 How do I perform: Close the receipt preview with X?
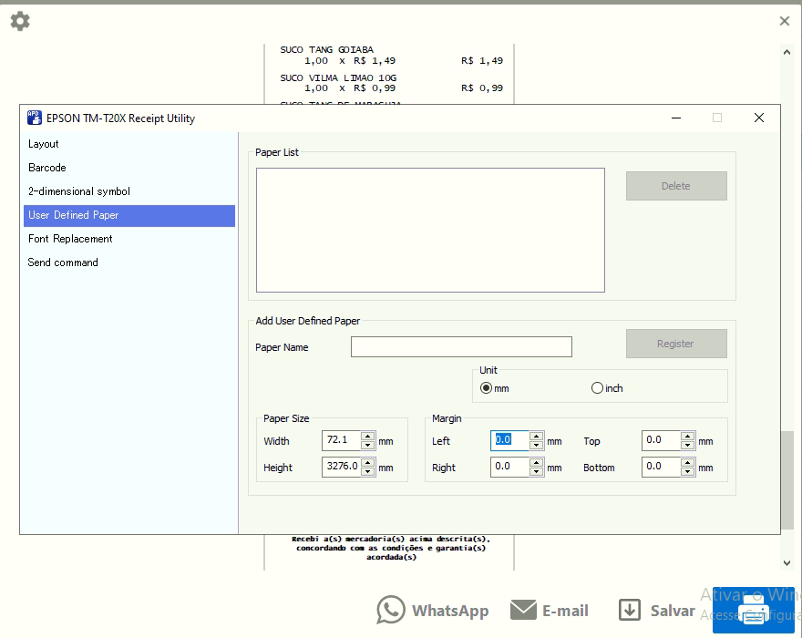(x=784, y=21)
